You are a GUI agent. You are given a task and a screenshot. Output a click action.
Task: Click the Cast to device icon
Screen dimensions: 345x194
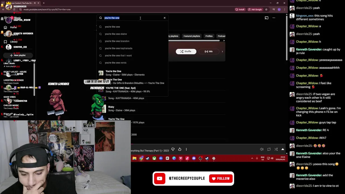(x=266, y=18)
